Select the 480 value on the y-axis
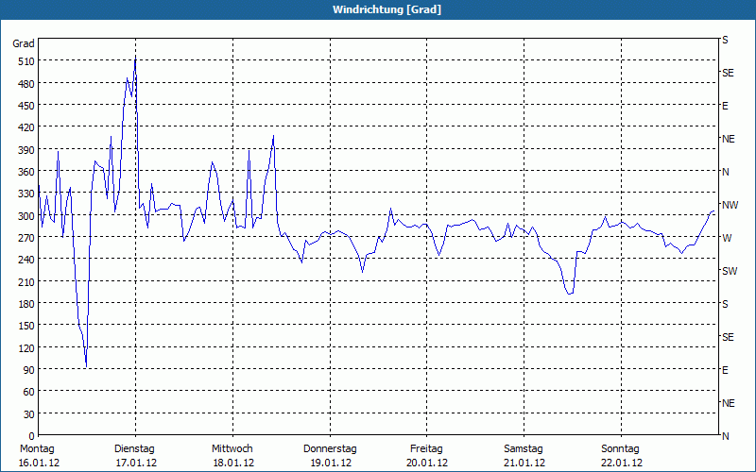Viewport: 756px width, 472px height. [x=26, y=84]
